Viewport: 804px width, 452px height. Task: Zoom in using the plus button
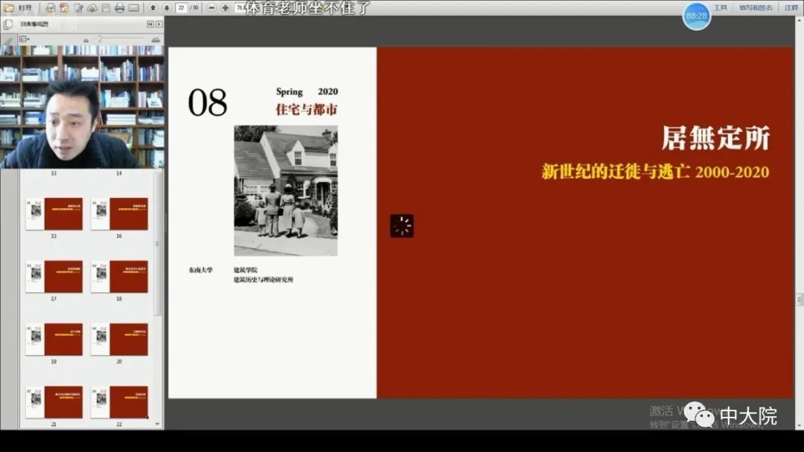point(225,7)
